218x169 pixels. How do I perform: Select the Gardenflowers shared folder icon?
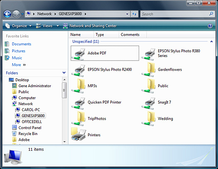coord(148,69)
